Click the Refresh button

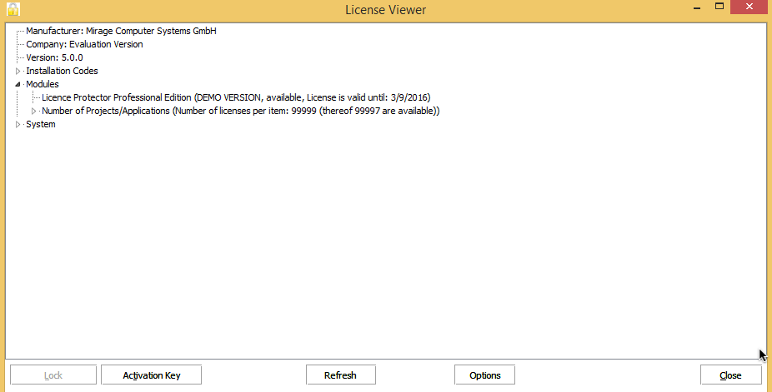pos(340,375)
